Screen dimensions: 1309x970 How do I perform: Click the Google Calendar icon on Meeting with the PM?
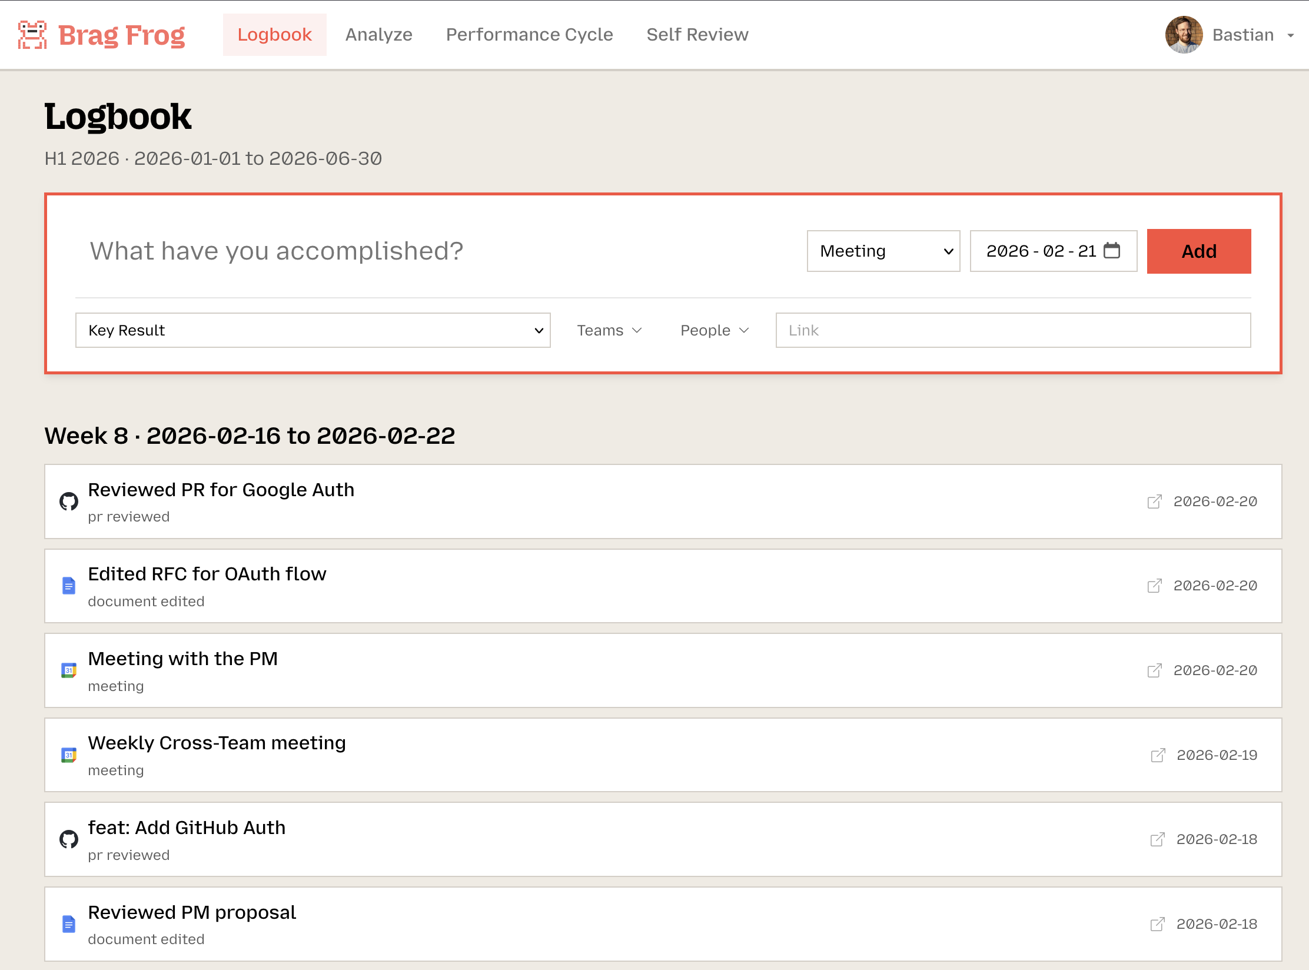[x=69, y=670]
